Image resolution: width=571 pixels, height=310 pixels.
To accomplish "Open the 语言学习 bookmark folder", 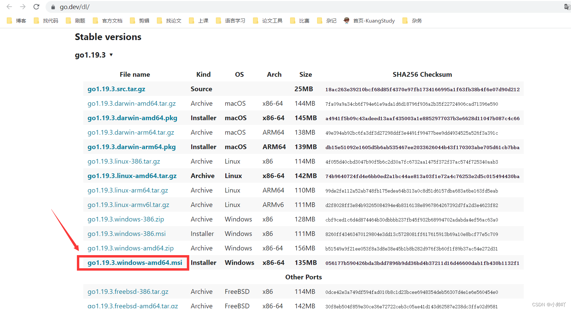I will click(x=231, y=21).
